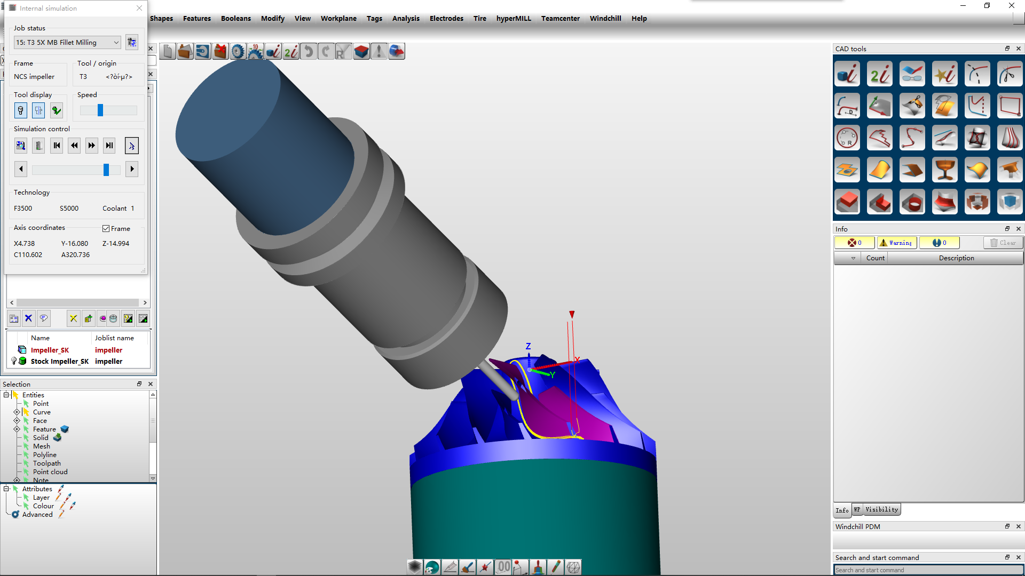Image resolution: width=1025 pixels, height=576 pixels.
Task: Open the Electrodes menu
Action: tap(446, 18)
